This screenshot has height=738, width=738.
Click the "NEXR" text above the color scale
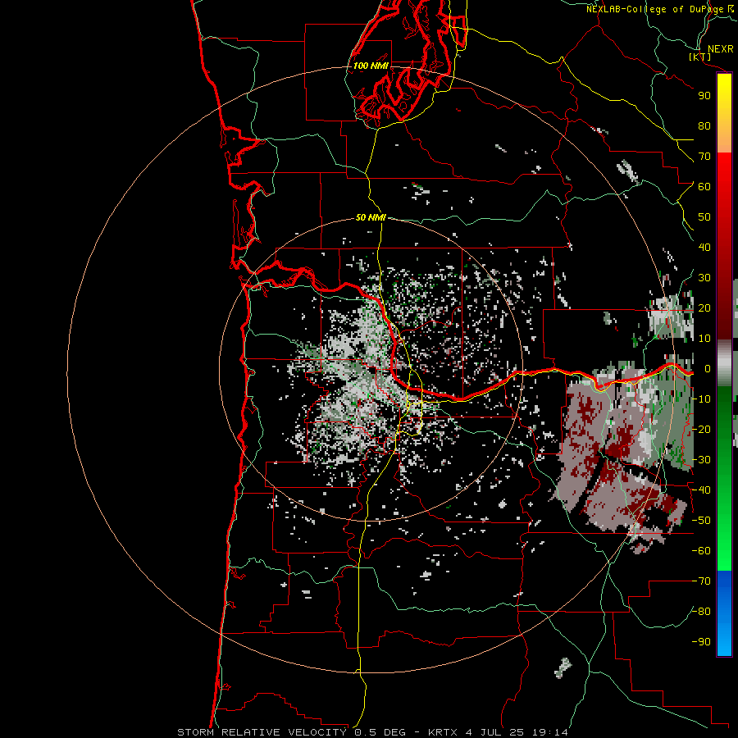coord(721,49)
